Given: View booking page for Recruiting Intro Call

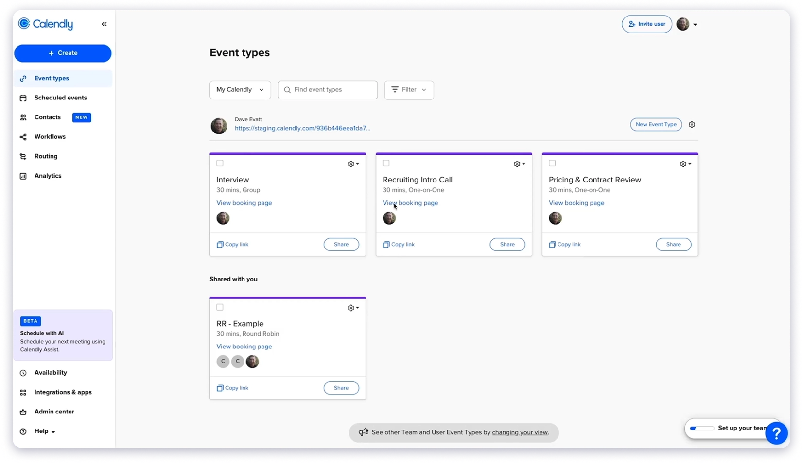Looking at the screenshot, I should coord(410,203).
